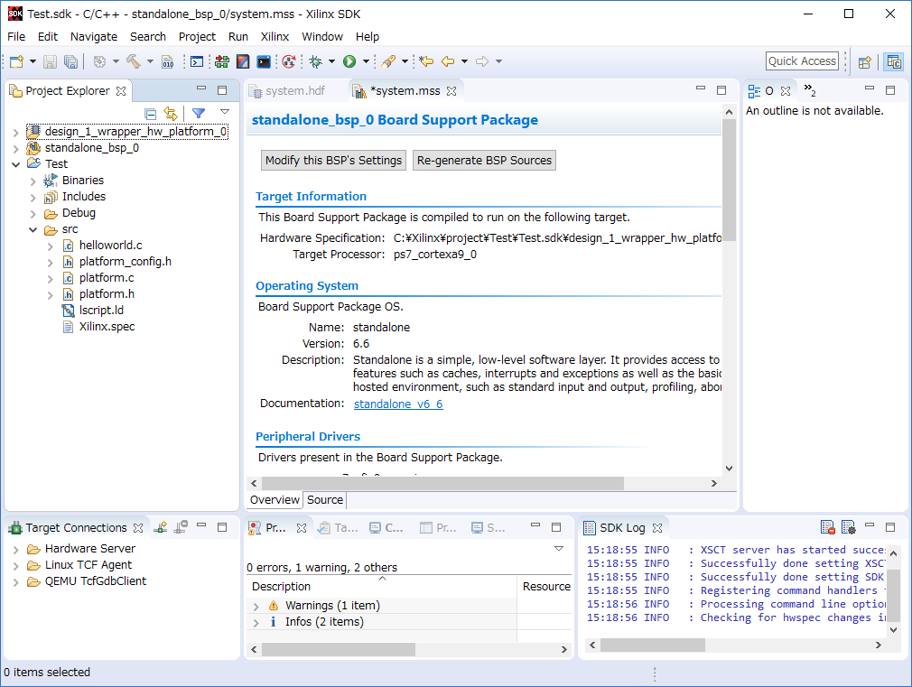Click the Generate linker script icon (010 page)

(x=168, y=61)
